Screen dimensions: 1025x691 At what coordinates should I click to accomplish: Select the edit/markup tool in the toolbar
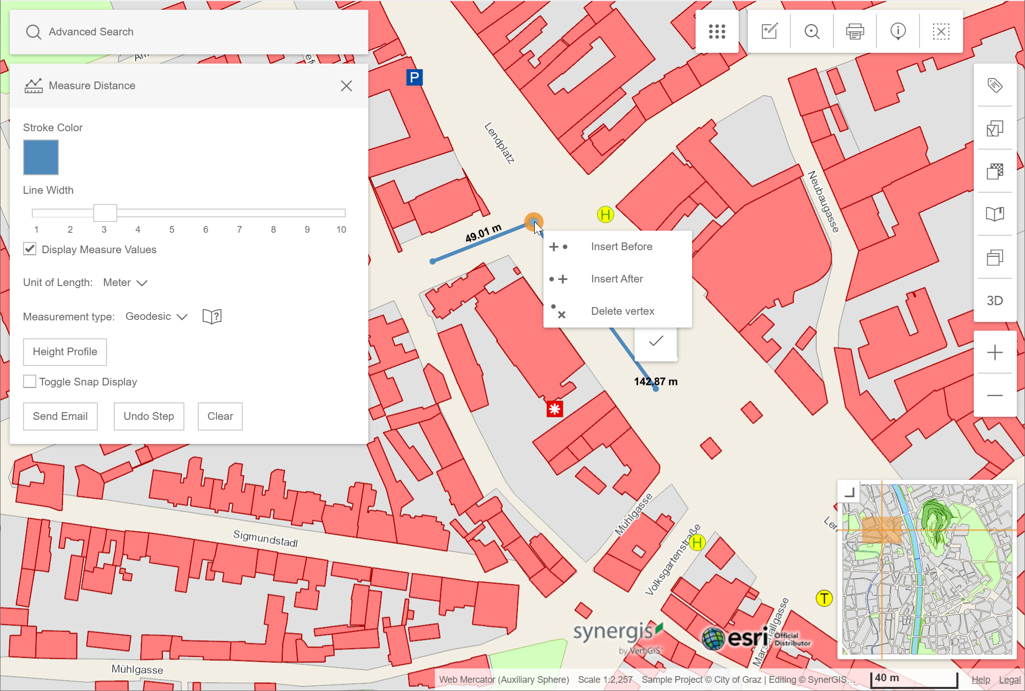click(x=769, y=31)
